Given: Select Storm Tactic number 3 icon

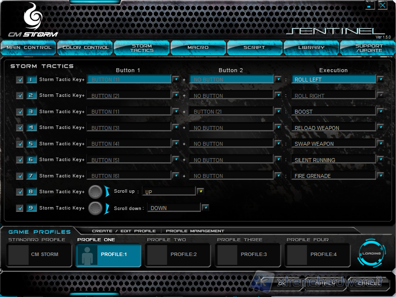Looking at the screenshot, I should tap(31, 112).
